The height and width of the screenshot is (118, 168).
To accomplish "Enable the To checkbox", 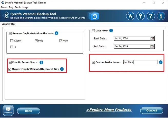I will coord(12,47).
